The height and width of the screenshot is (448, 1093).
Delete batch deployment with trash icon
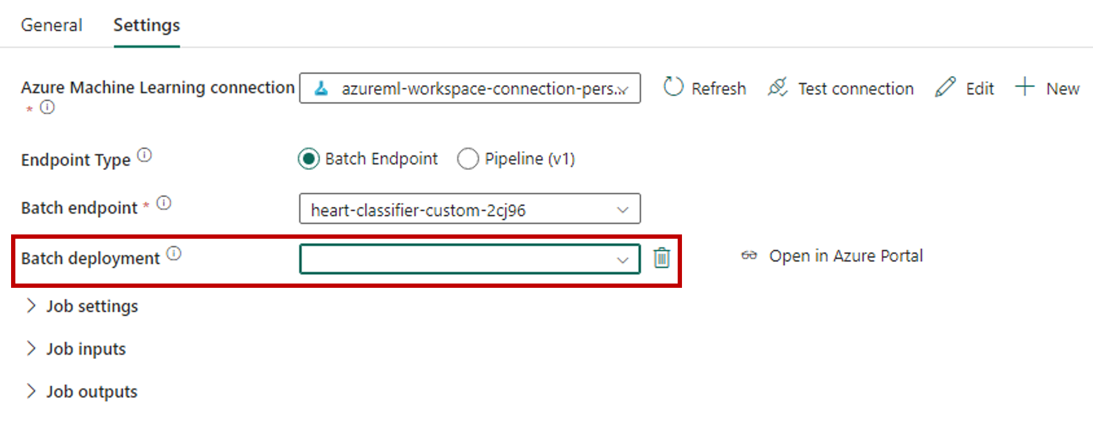(662, 258)
